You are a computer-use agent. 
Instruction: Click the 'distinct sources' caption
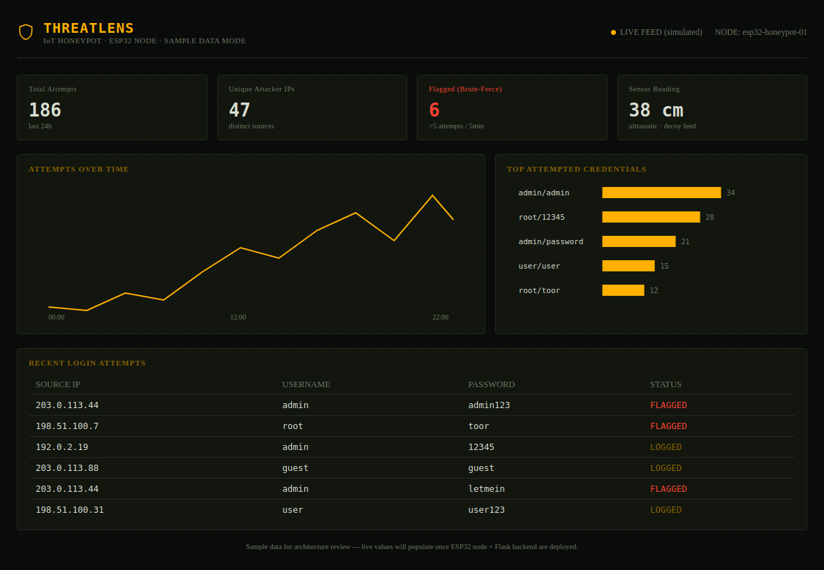[x=251, y=126]
